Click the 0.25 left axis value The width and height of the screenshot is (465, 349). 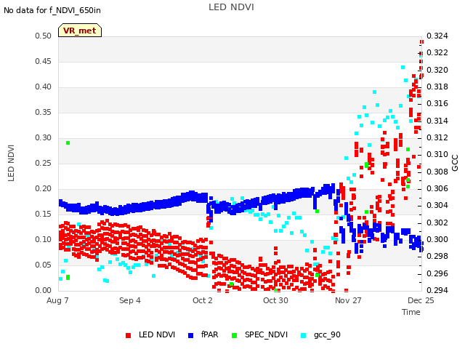[x=44, y=163]
